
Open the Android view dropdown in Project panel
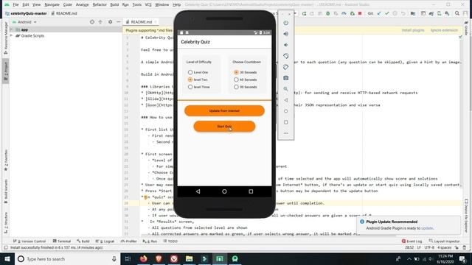coord(24,22)
